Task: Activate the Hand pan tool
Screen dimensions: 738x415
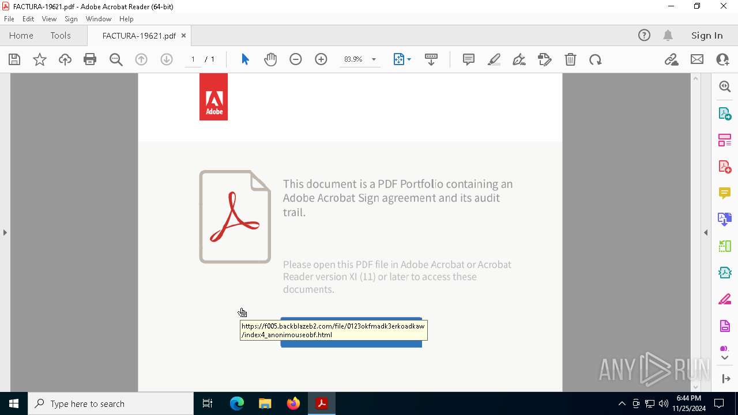Action: pos(270,59)
